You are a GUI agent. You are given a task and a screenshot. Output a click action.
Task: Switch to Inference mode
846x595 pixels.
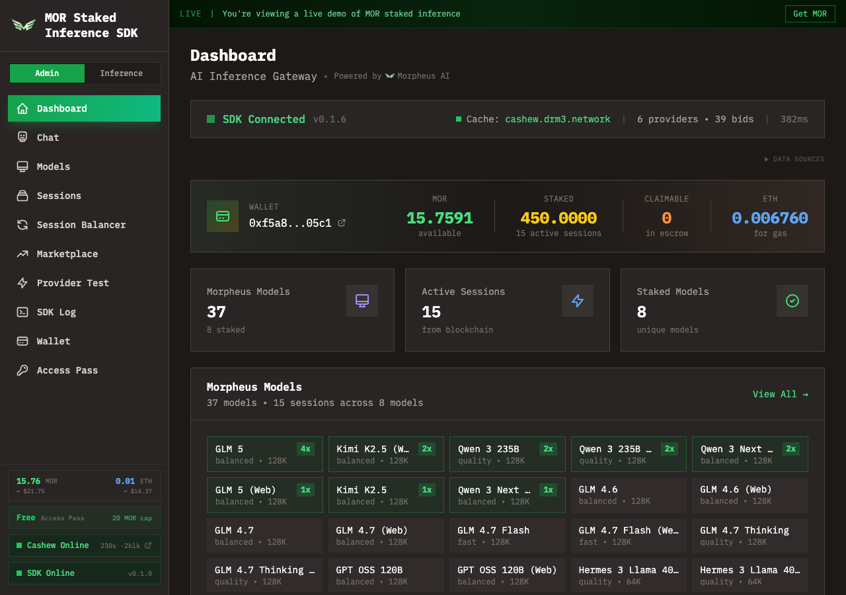[122, 73]
